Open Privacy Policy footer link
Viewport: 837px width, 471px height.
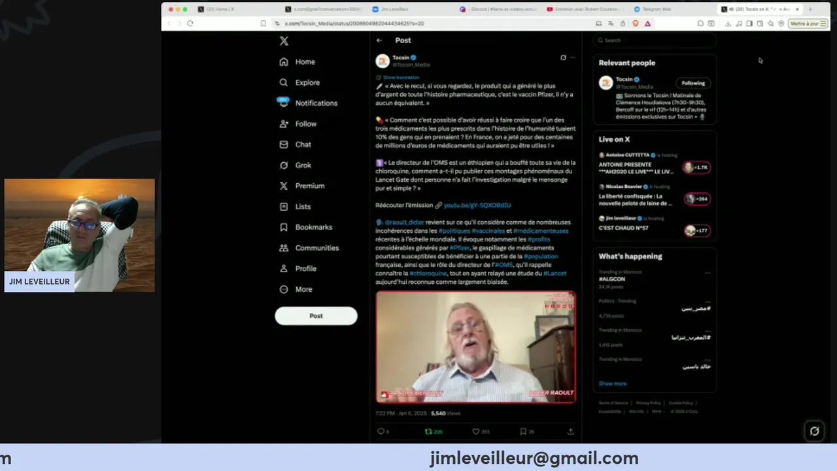click(649, 403)
